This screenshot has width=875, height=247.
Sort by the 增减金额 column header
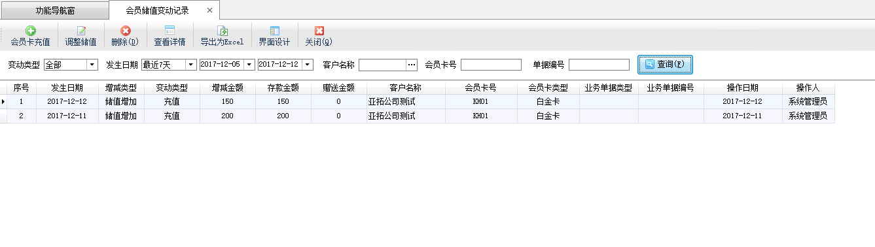pyautogui.click(x=227, y=88)
